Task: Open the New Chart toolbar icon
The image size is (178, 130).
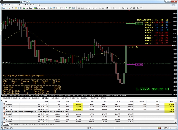Action: tap(3, 8)
